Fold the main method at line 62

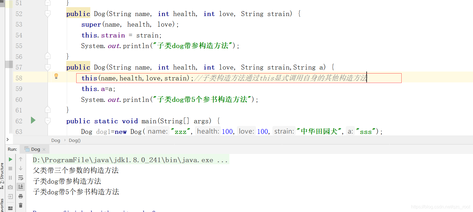pos(48,121)
